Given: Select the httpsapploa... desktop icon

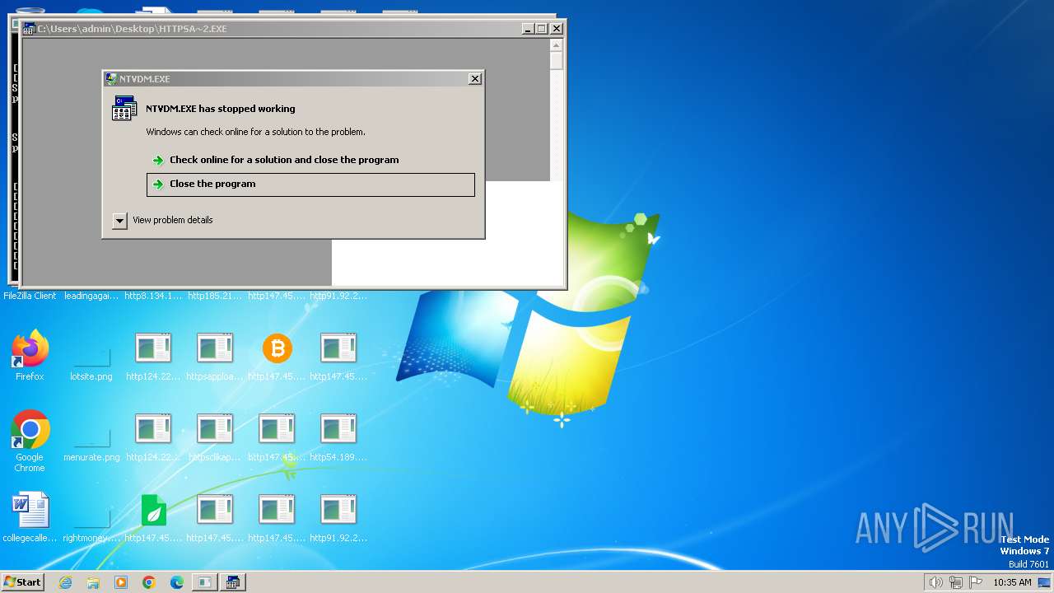Looking at the screenshot, I should tap(215, 357).
